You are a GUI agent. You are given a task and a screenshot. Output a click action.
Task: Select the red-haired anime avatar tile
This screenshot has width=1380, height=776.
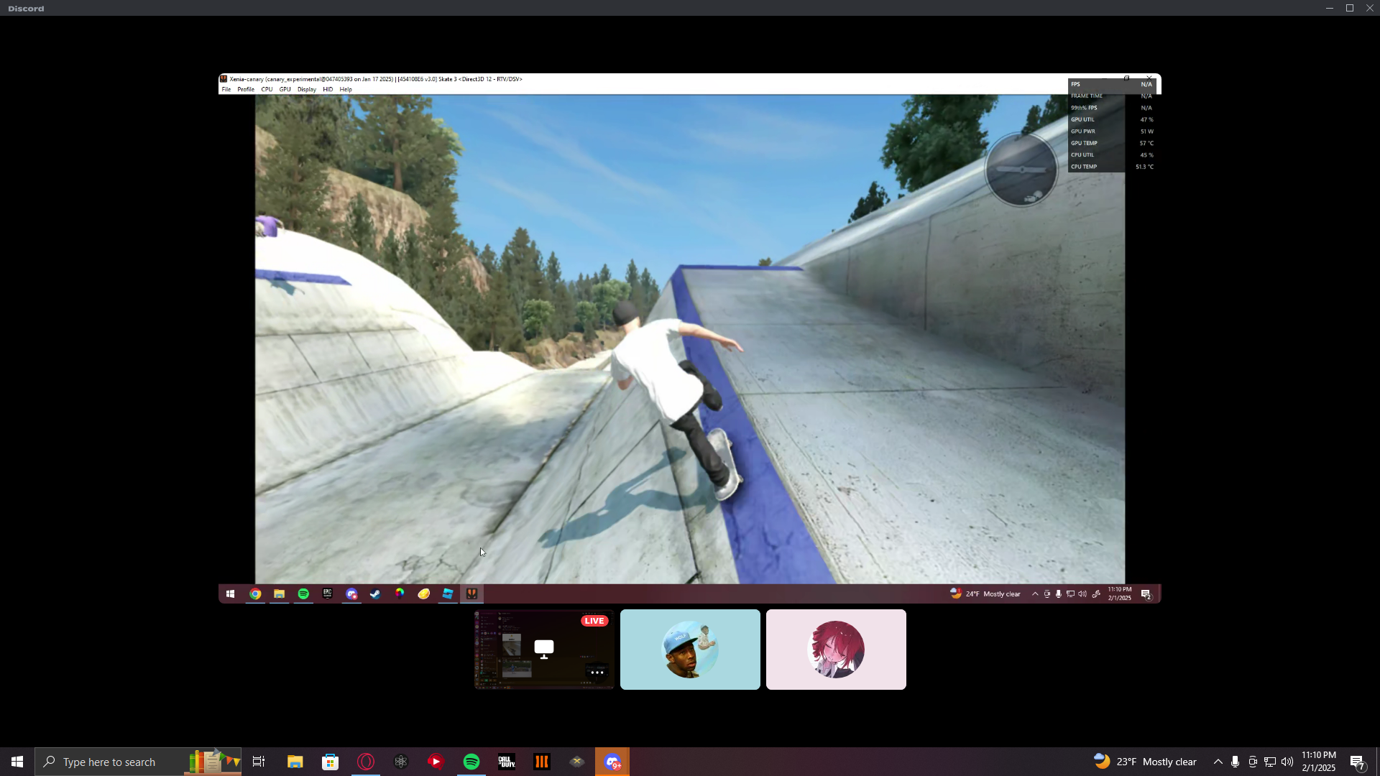pyautogui.click(x=836, y=650)
